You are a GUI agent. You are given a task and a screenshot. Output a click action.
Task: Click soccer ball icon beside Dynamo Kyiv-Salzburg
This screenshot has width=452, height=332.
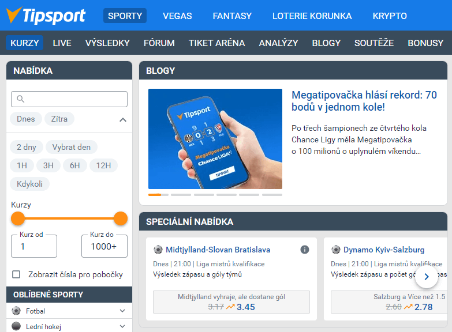pyautogui.click(x=336, y=250)
